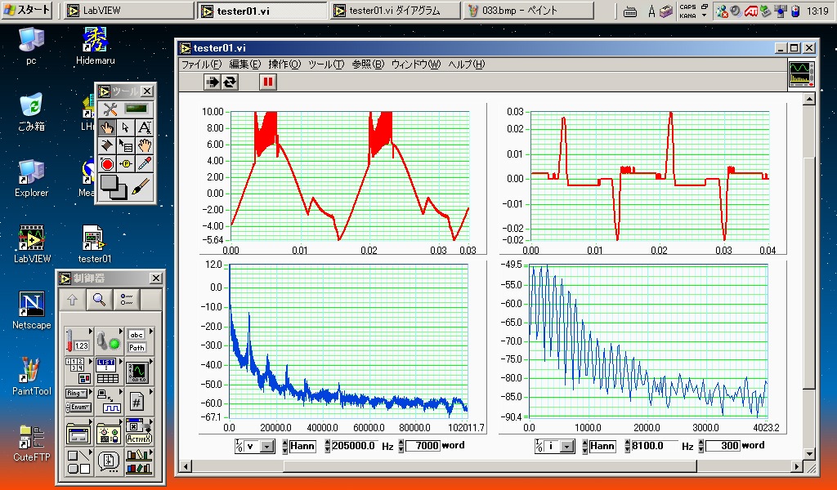Select the Breakpoint stop-sign tool
Viewport: 837px width, 490px height.
pyautogui.click(x=107, y=164)
